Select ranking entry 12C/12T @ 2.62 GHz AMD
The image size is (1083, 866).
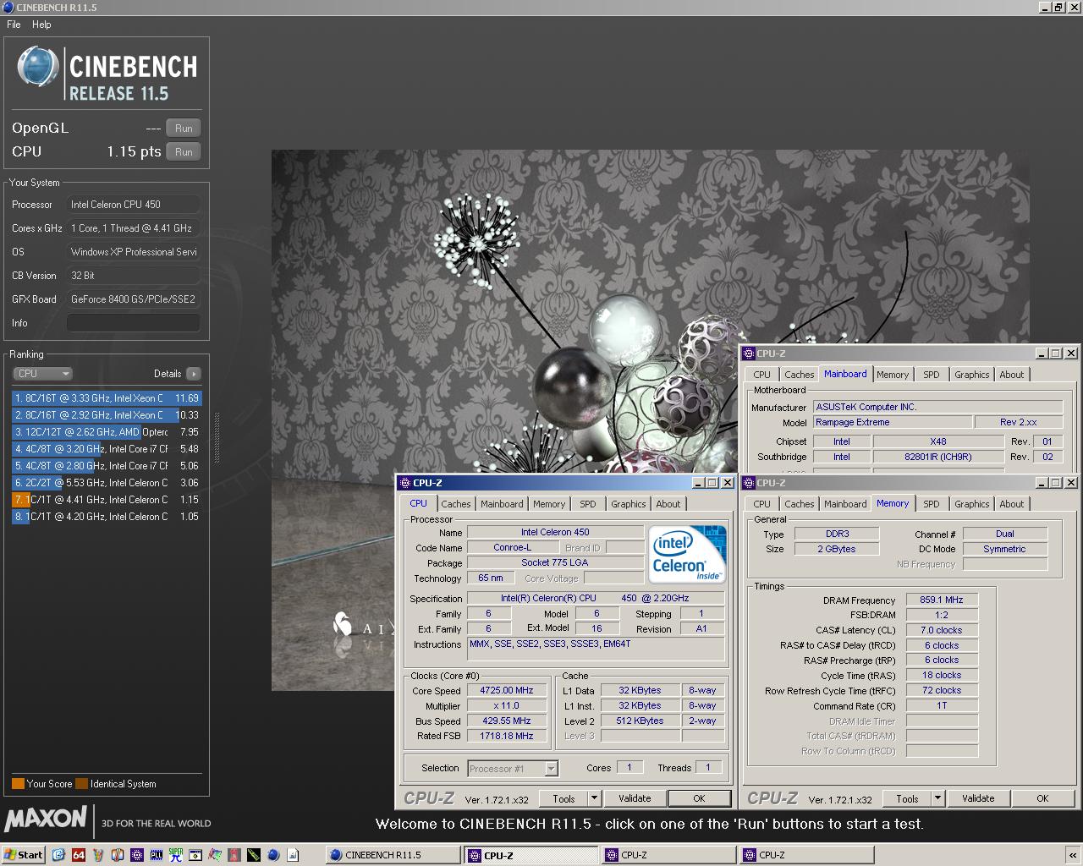pyautogui.click(x=107, y=431)
